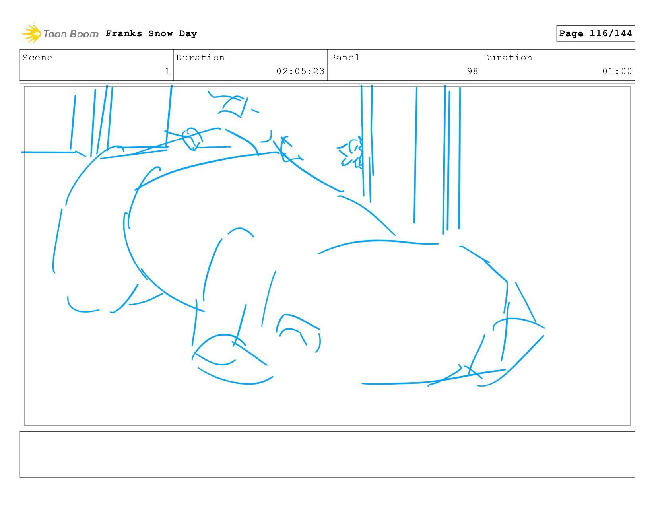The width and height of the screenshot is (656, 507).
Task: Click panel duration value '01:00'
Action: (x=617, y=71)
